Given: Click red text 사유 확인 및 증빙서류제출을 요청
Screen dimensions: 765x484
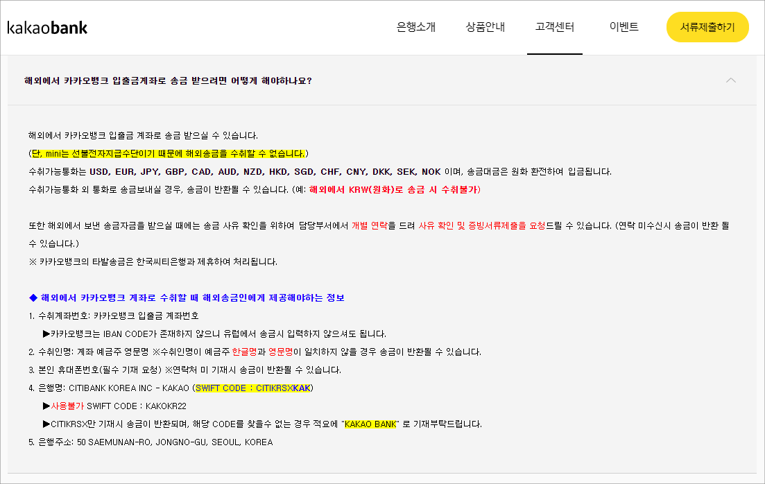Looking at the screenshot, I should click(481, 226).
